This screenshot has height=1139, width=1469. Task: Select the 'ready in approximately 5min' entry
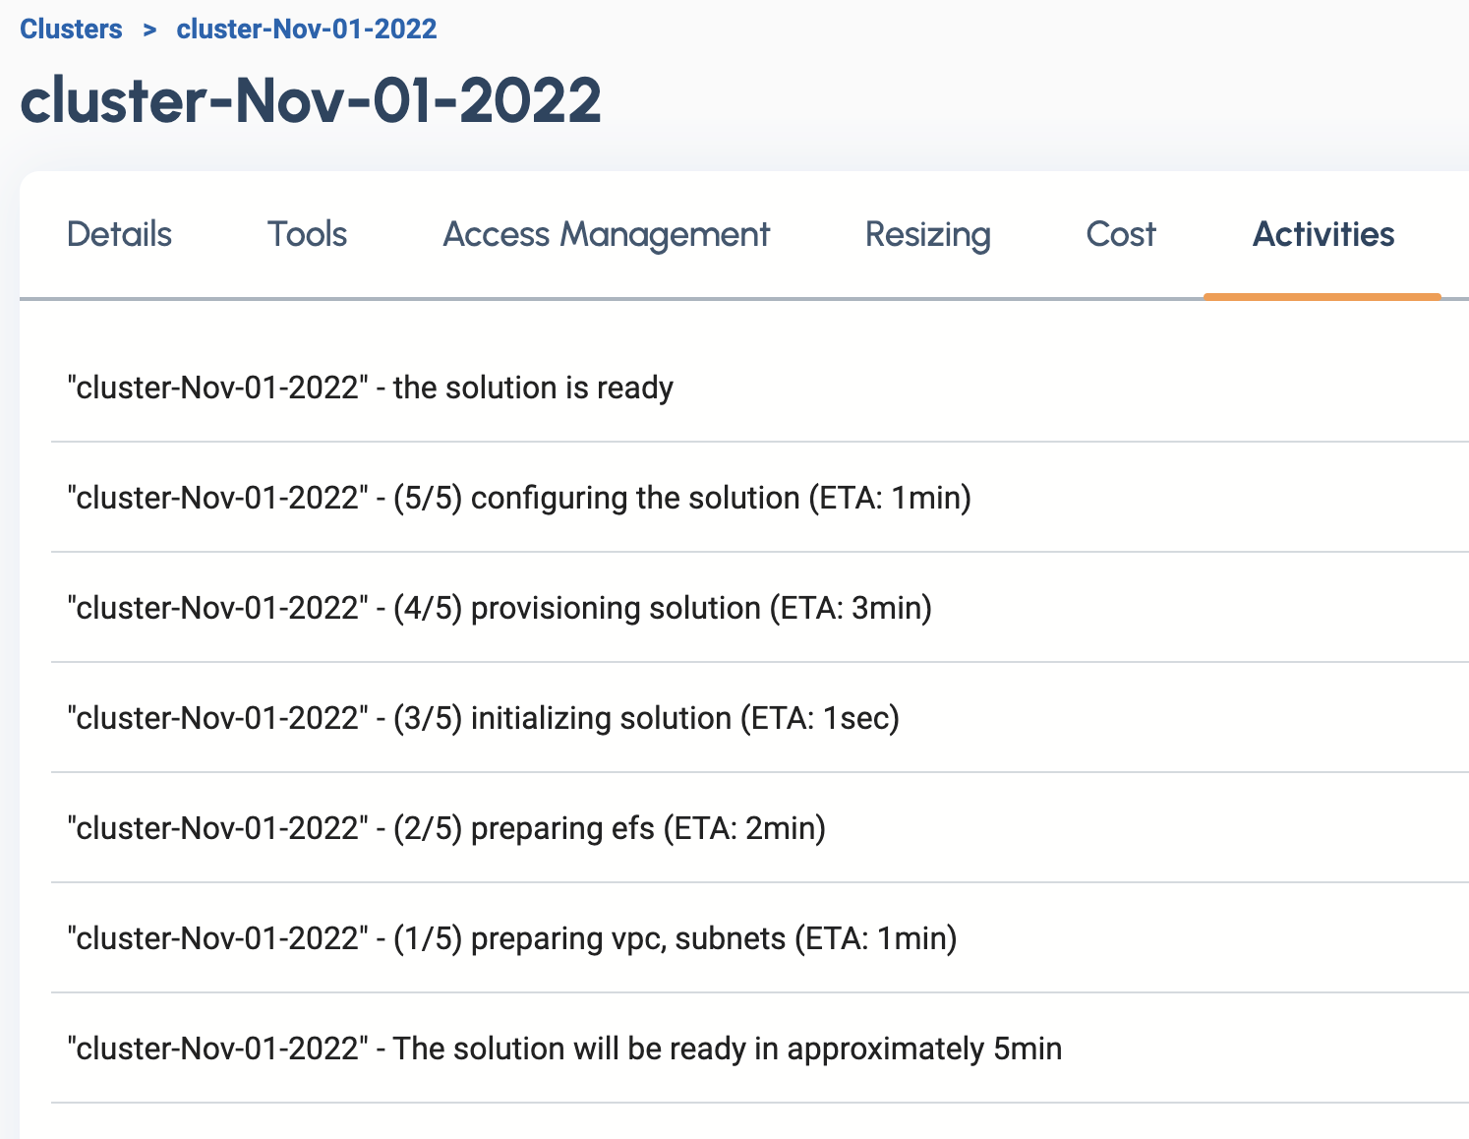tap(564, 1049)
